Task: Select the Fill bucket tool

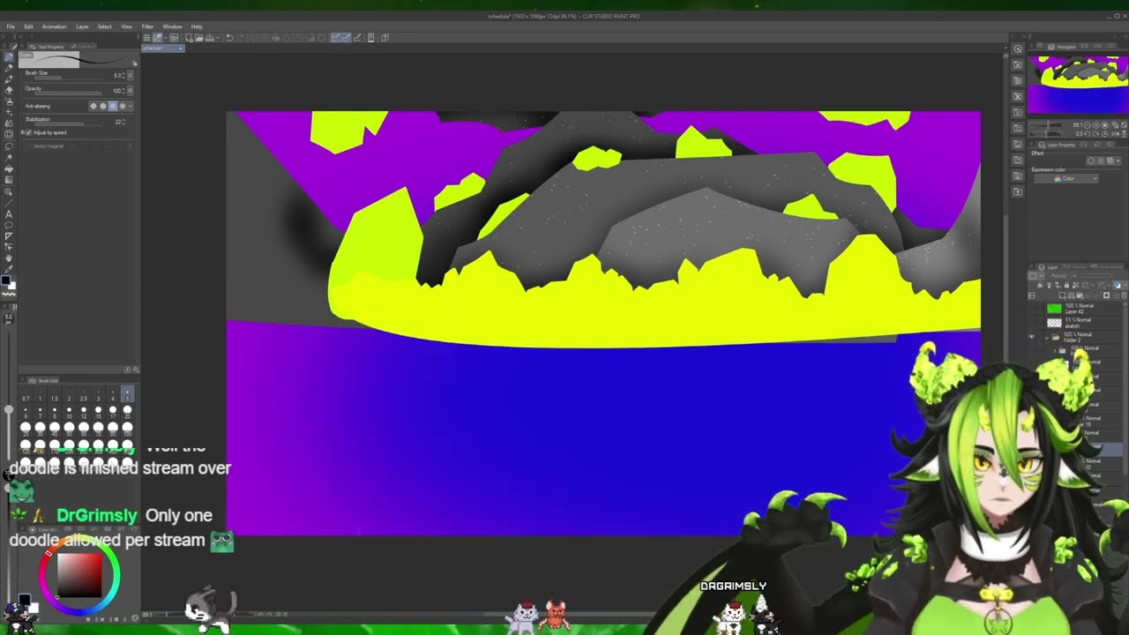Action: (x=9, y=168)
